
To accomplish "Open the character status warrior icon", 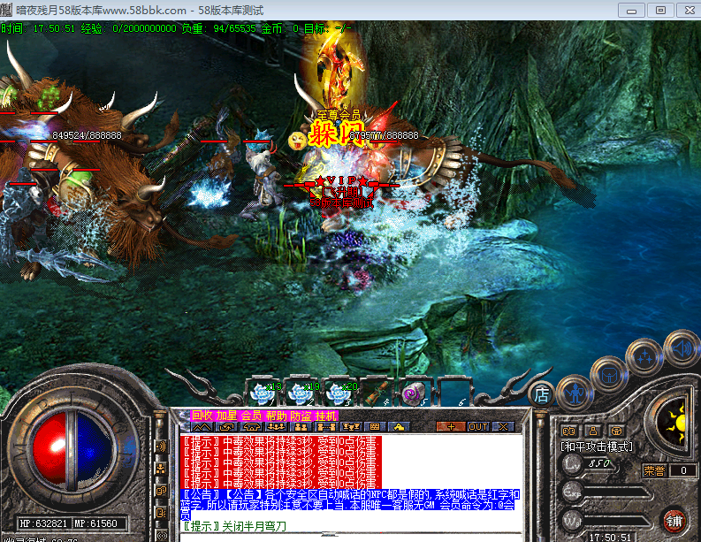I will [x=575, y=393].
